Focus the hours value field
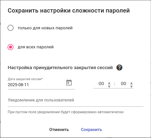This screenshot has height=138, width=151. (101, 84)
